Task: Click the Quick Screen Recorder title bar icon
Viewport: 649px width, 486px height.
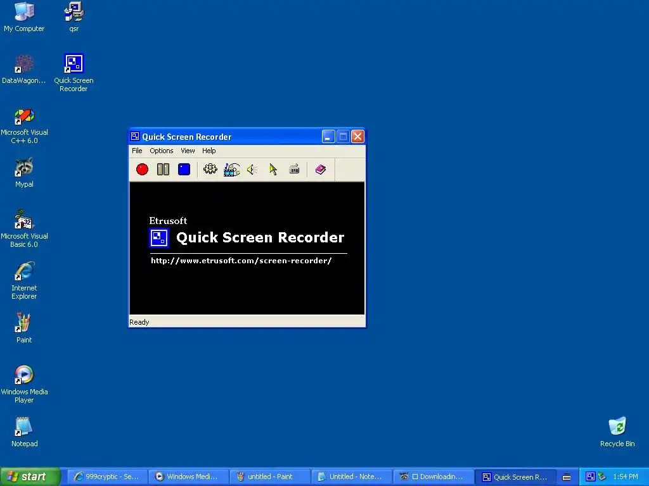Action: click(135, 137)
